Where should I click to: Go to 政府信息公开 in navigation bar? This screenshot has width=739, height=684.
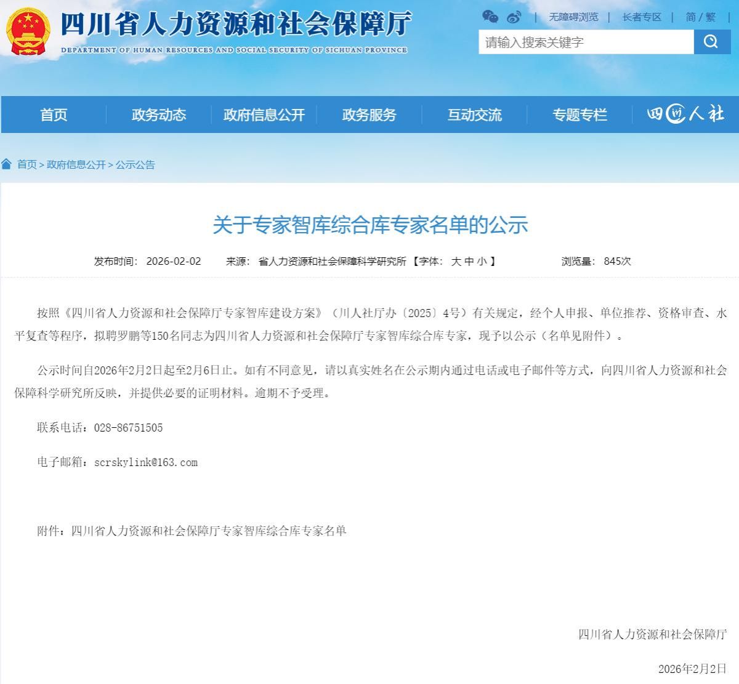[x=264, y=115]
